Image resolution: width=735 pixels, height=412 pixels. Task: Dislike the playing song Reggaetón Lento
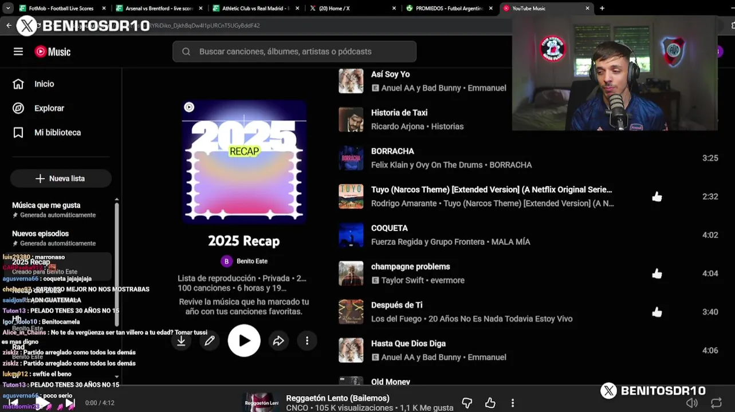(x=467, y=403)
